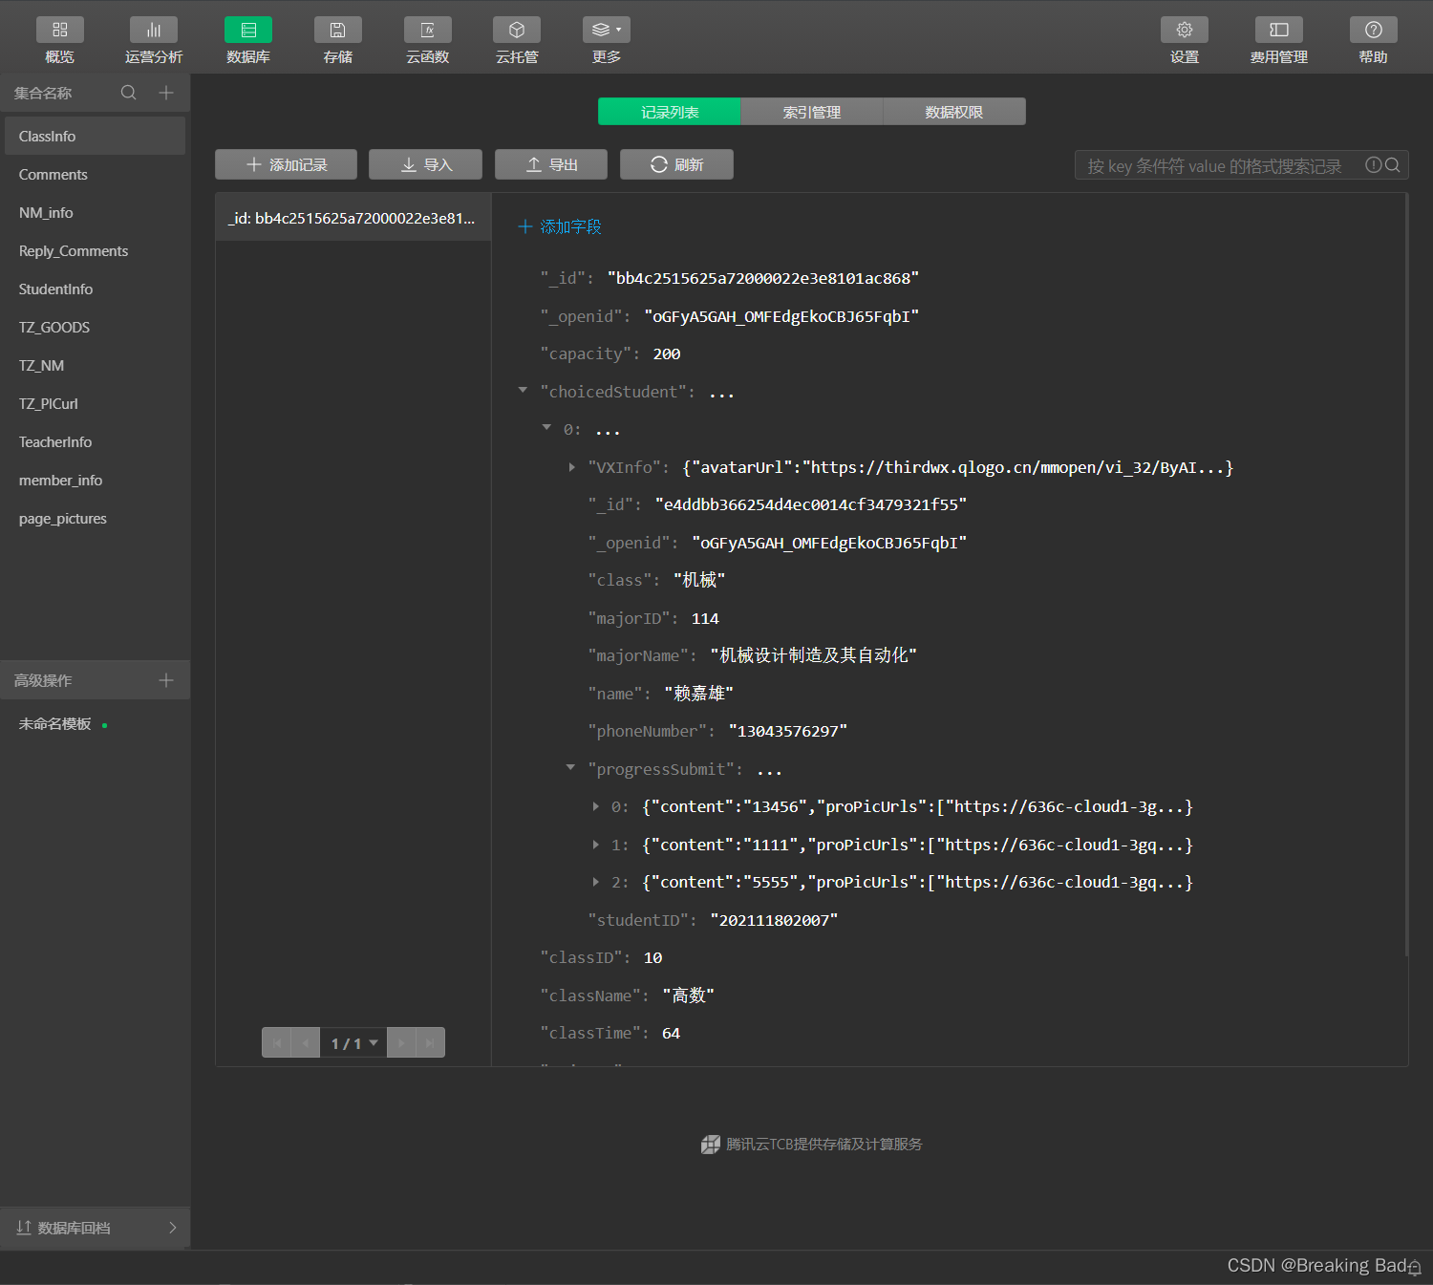Select the TZ_NM collection

point(95,365)
